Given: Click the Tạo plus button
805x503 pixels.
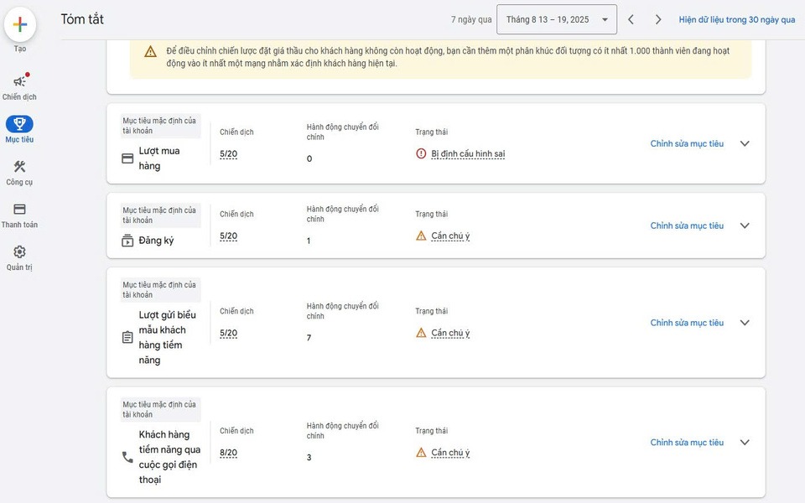Looking at the screenshot, I should tap(20, 24).
